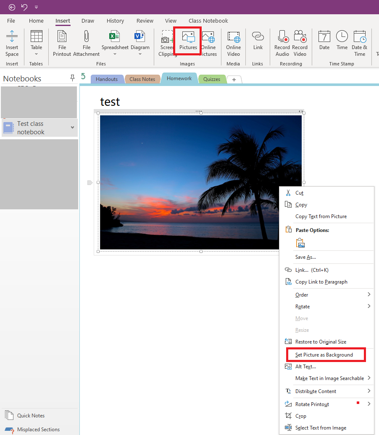Click the Paste Picture option icon
Viewport: 379px width, 435px height.
(x=300, y=243)
